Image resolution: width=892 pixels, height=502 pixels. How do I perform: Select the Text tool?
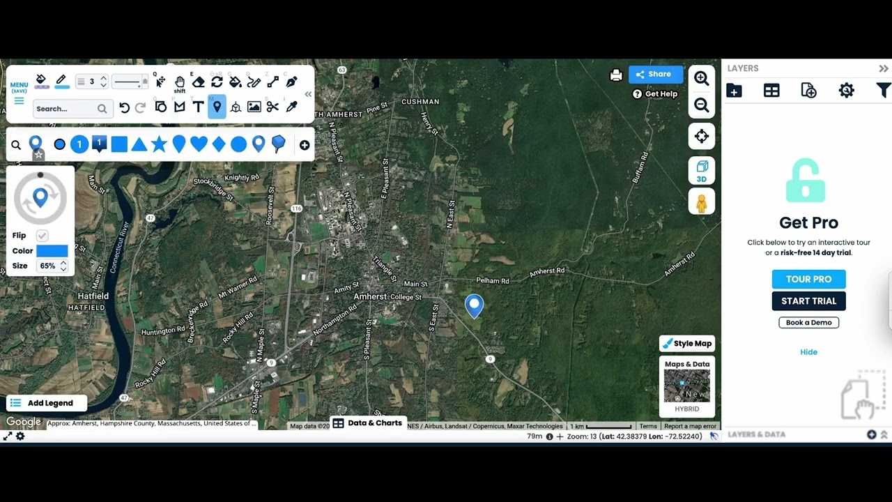198,107
